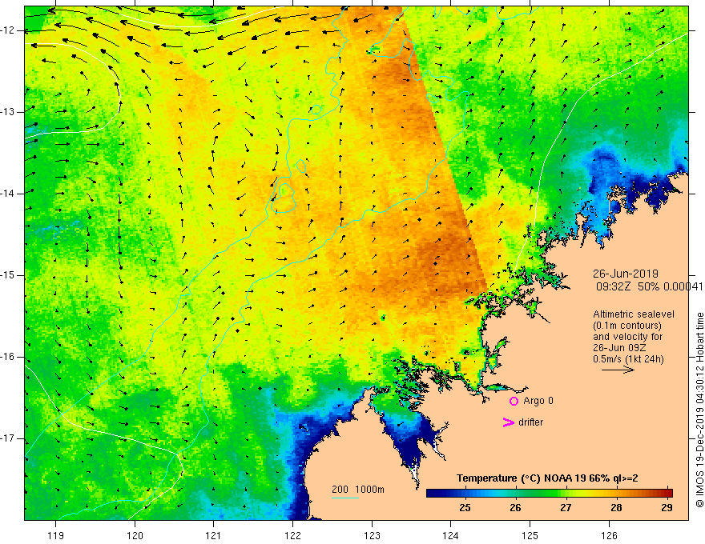This screenshot has width=705, height=544.
Task: Click the '200' depth contour label
Action: tap(340, 490)
